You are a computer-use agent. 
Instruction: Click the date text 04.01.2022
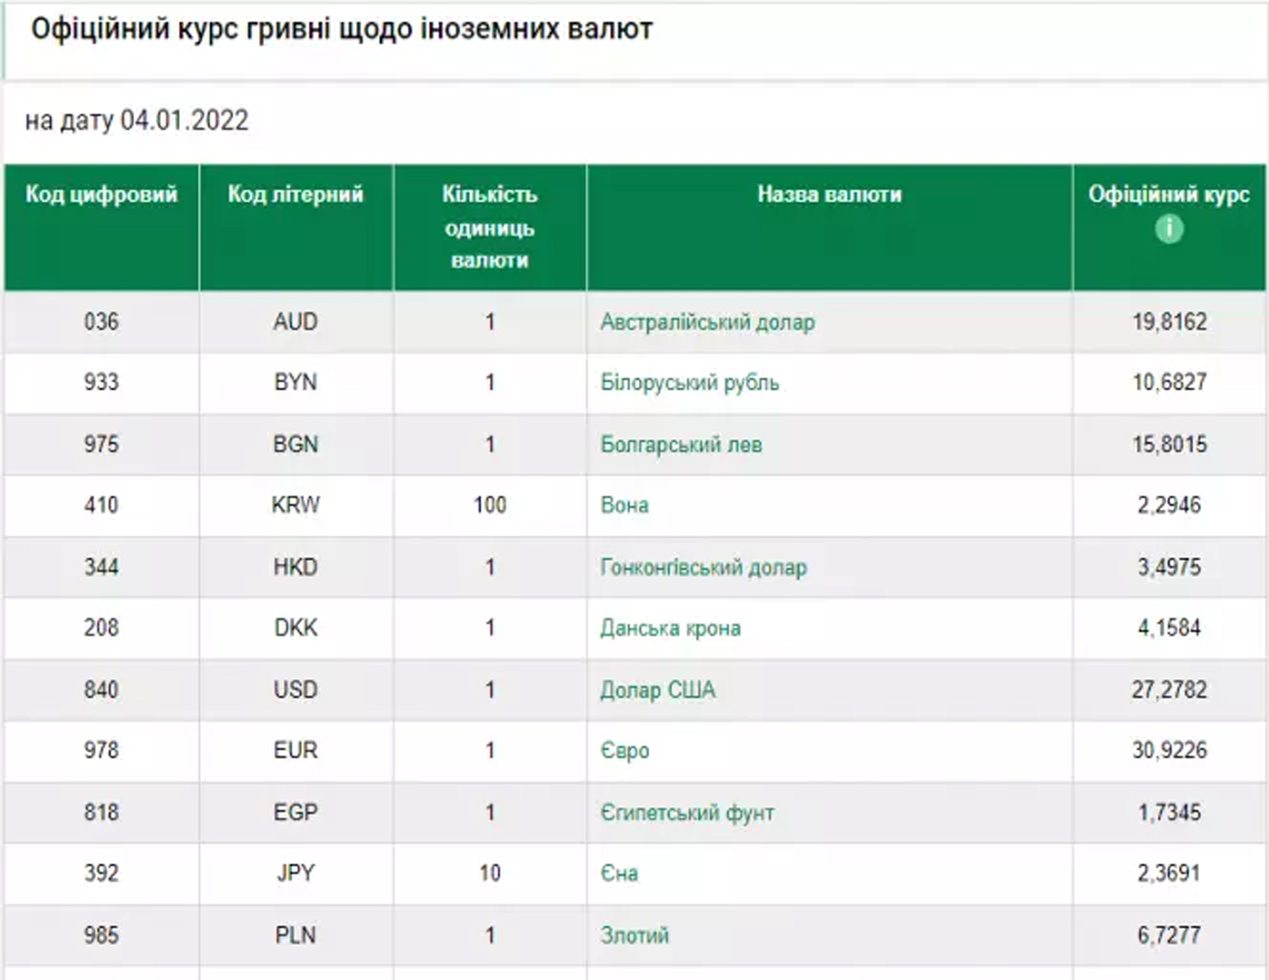184,121
